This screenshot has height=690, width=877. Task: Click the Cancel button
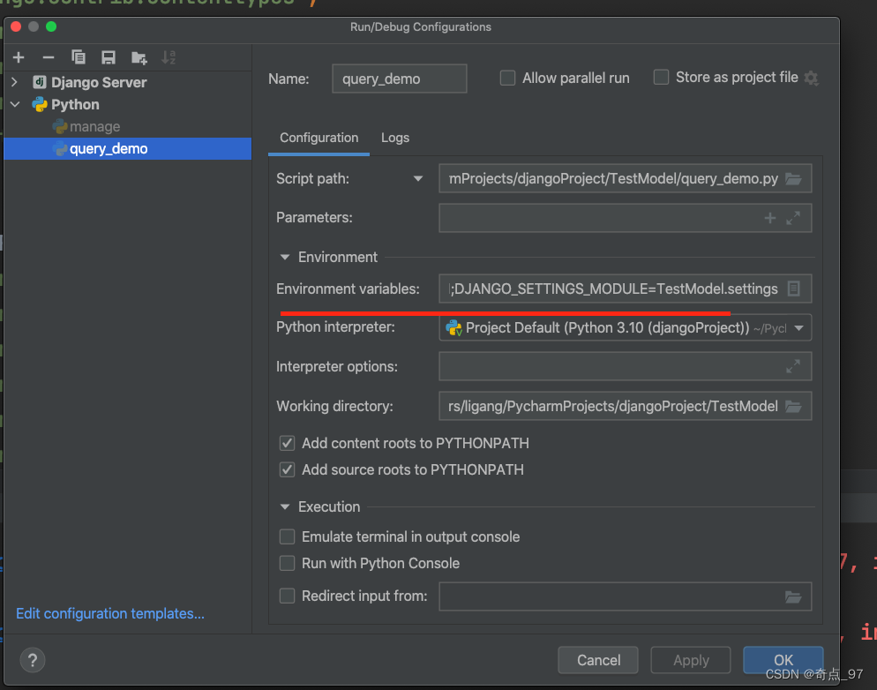pos(598,660)
